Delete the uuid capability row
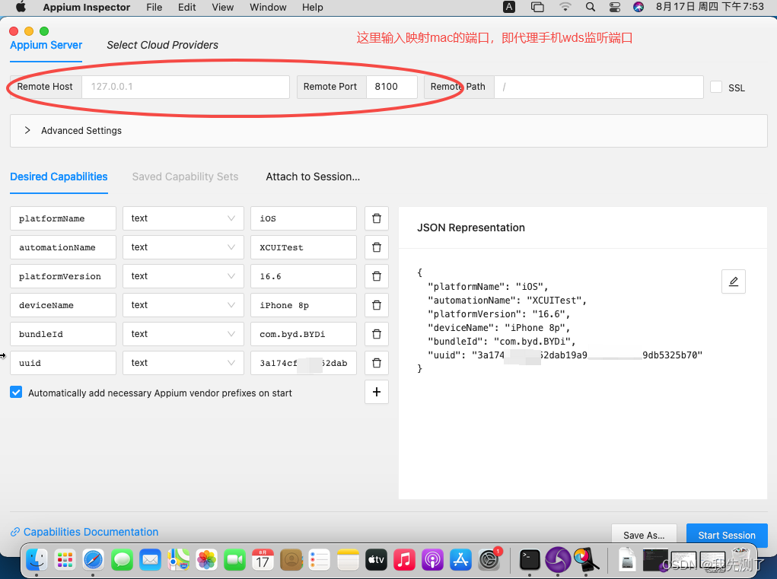This screenshot has width=777, height=579. [376, 363]
